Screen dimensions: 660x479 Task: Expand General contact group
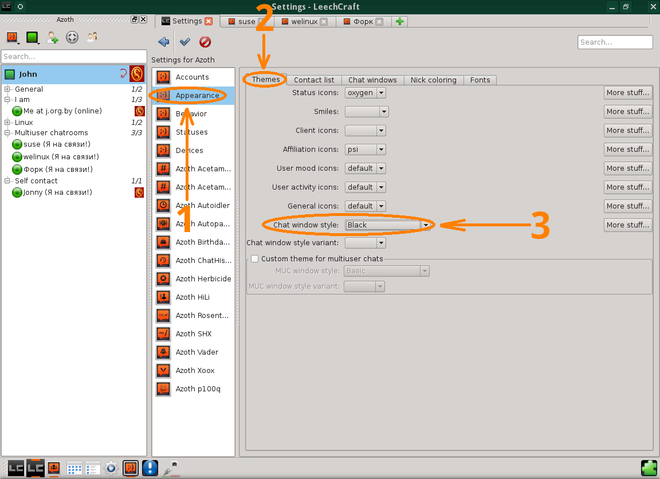7,89
